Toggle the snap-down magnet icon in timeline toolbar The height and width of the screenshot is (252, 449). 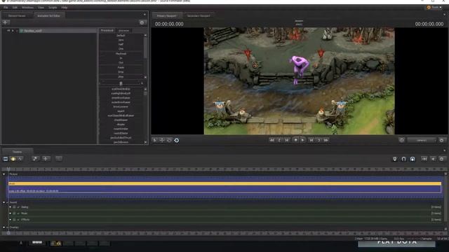coord(394,159)
